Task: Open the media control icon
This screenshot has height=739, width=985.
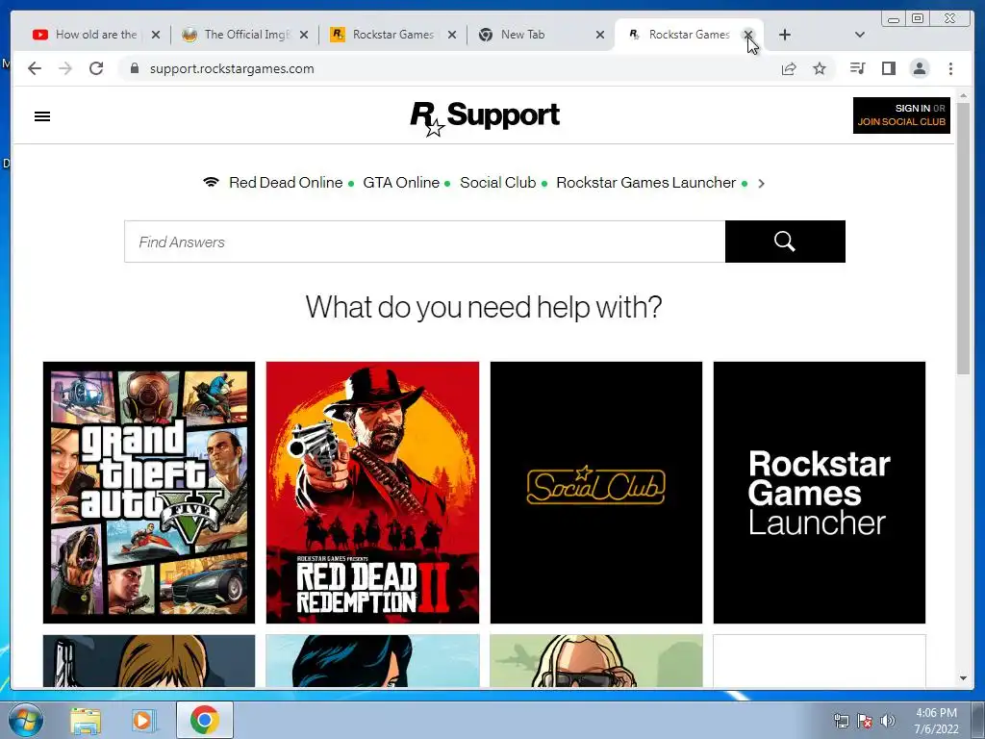Action: (x=857, y=68)
